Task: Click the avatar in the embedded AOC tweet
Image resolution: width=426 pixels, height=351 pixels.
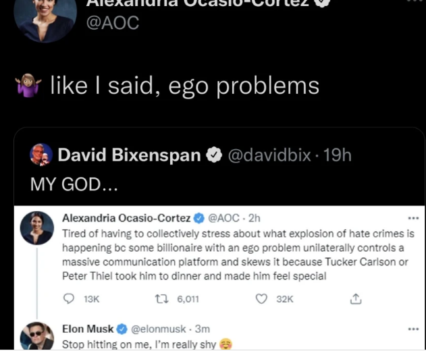Action: (x=38, y=230)
